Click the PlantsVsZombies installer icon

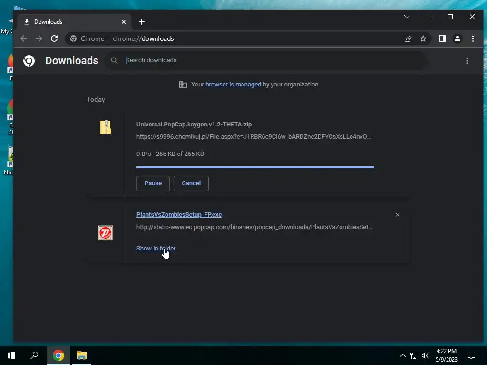click(x=106, y=233)
